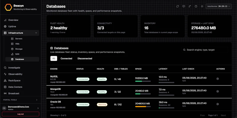The image size is (237, 118).
Task: Click the Data Centers cylinder icon
Action: (5, 87)
